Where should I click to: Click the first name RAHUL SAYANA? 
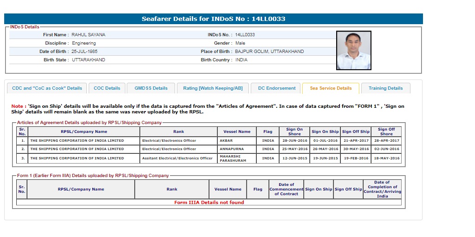[88, 35]
